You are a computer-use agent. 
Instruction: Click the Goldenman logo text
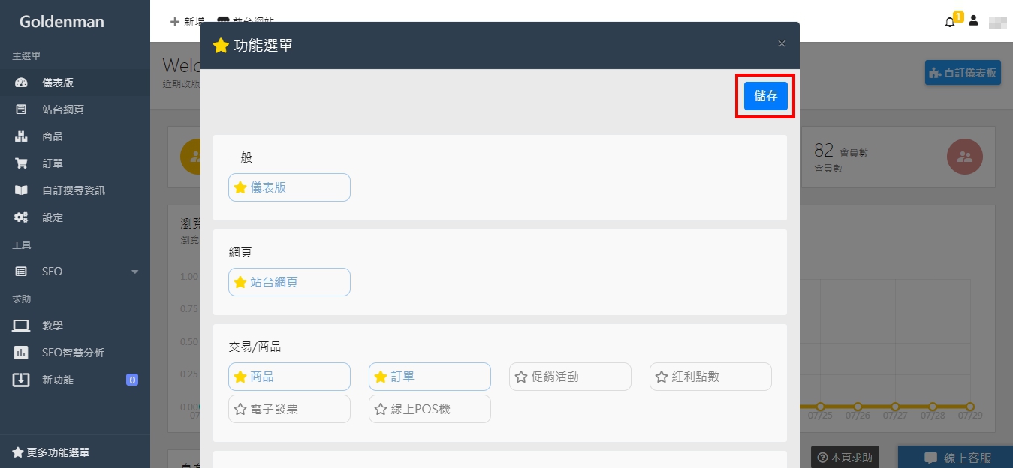click(62, 21)
